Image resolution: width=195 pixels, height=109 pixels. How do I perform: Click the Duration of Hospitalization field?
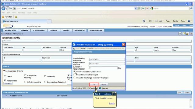click(x=103, y=68)
